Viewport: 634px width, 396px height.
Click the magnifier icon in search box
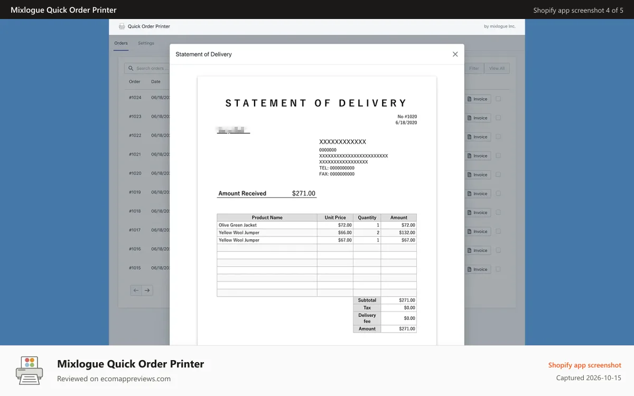pos(130,68)
